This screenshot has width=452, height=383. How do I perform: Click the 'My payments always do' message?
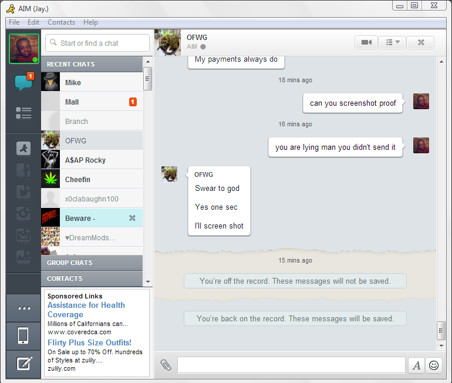(x=236, y=59)
